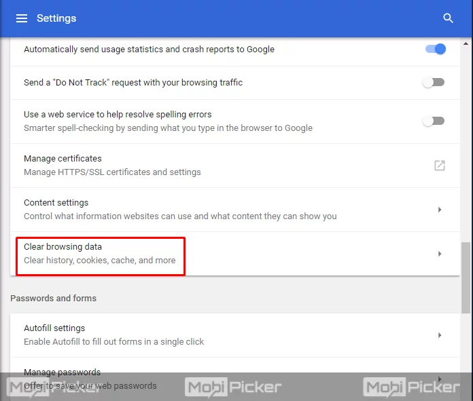Click the search settings magnifier icon
The height and width of the screenshot is (401, 473).
coord(448,18)
